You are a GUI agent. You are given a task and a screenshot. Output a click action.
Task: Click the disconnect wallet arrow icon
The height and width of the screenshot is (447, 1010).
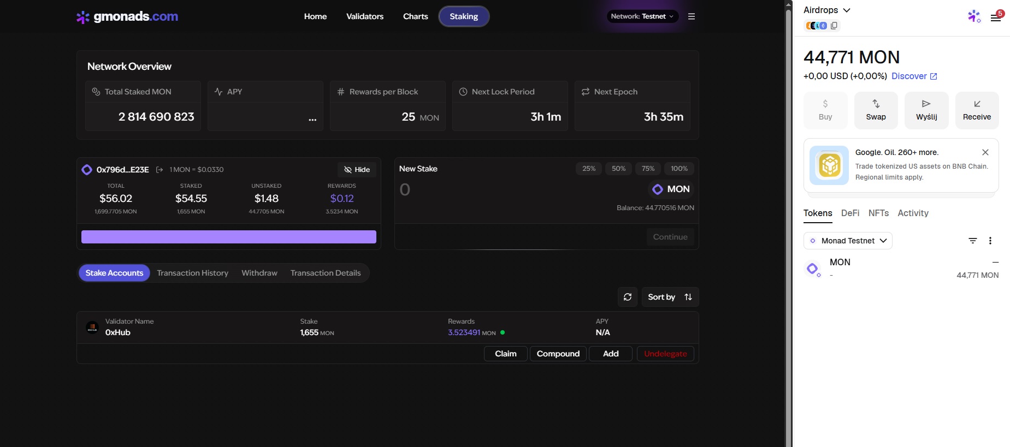click(160, 170)
